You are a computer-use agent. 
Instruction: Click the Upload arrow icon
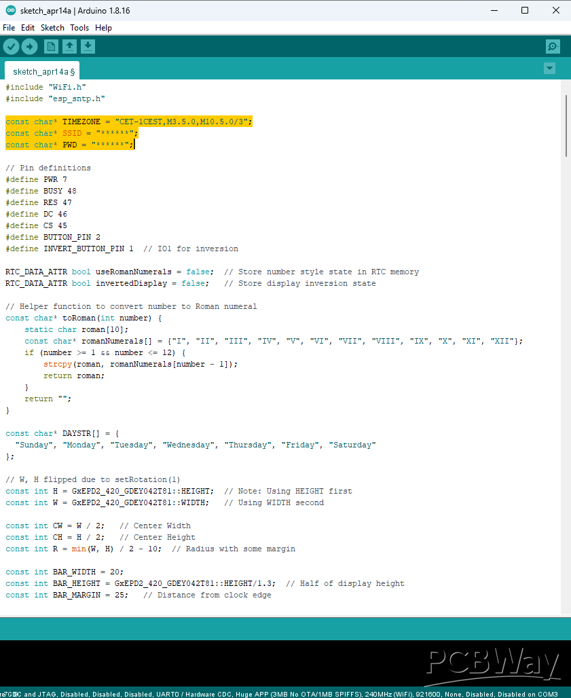pyautogui.click(x=29, y=46)
